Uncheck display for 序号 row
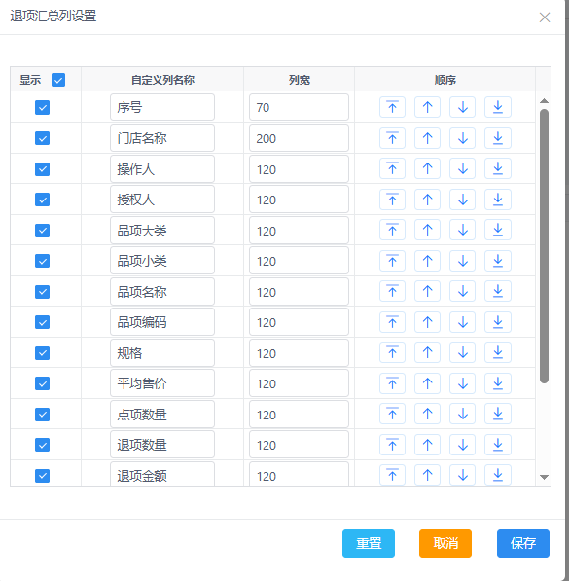569x581 pixels. 42,108
